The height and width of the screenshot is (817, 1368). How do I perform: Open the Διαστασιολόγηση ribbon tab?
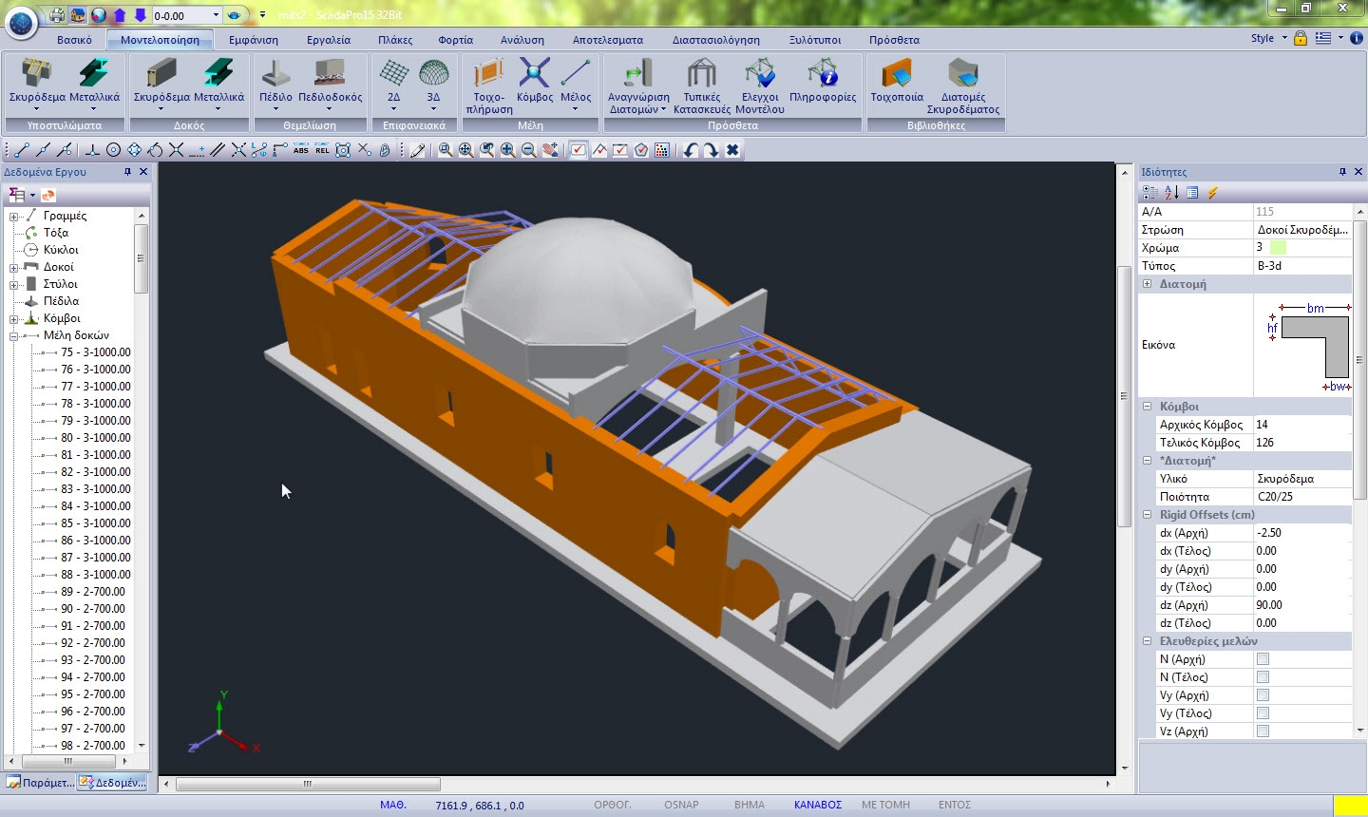pos(715,40)
